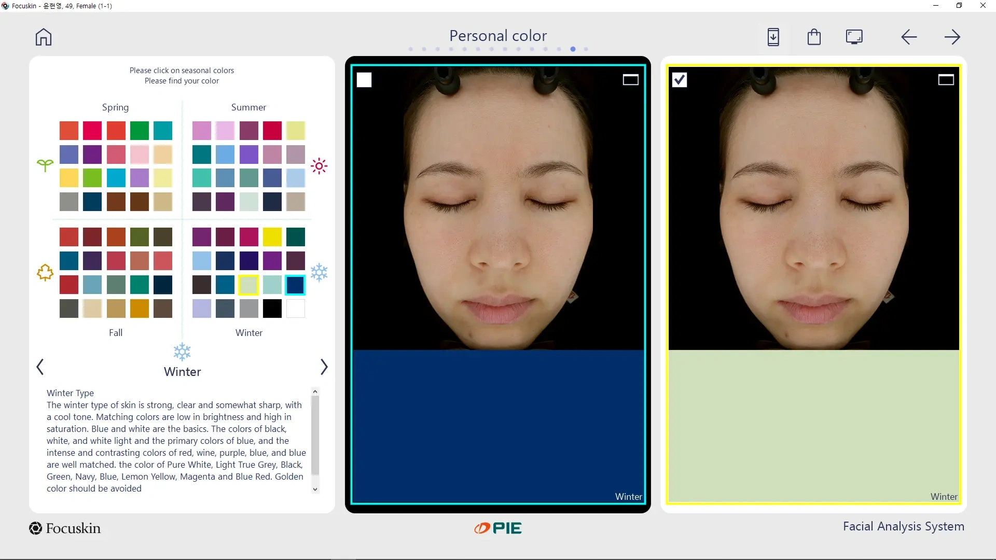
Task: Click the left chevron to view previous season
Action: tap(40, 367)
